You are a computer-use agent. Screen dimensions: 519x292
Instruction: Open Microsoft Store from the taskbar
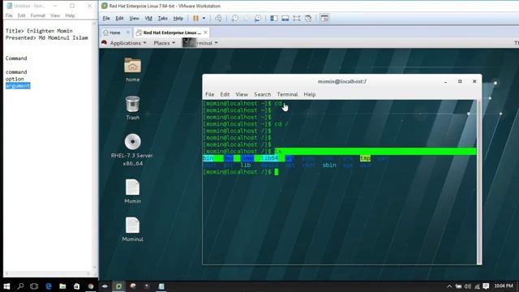point(76,286)
